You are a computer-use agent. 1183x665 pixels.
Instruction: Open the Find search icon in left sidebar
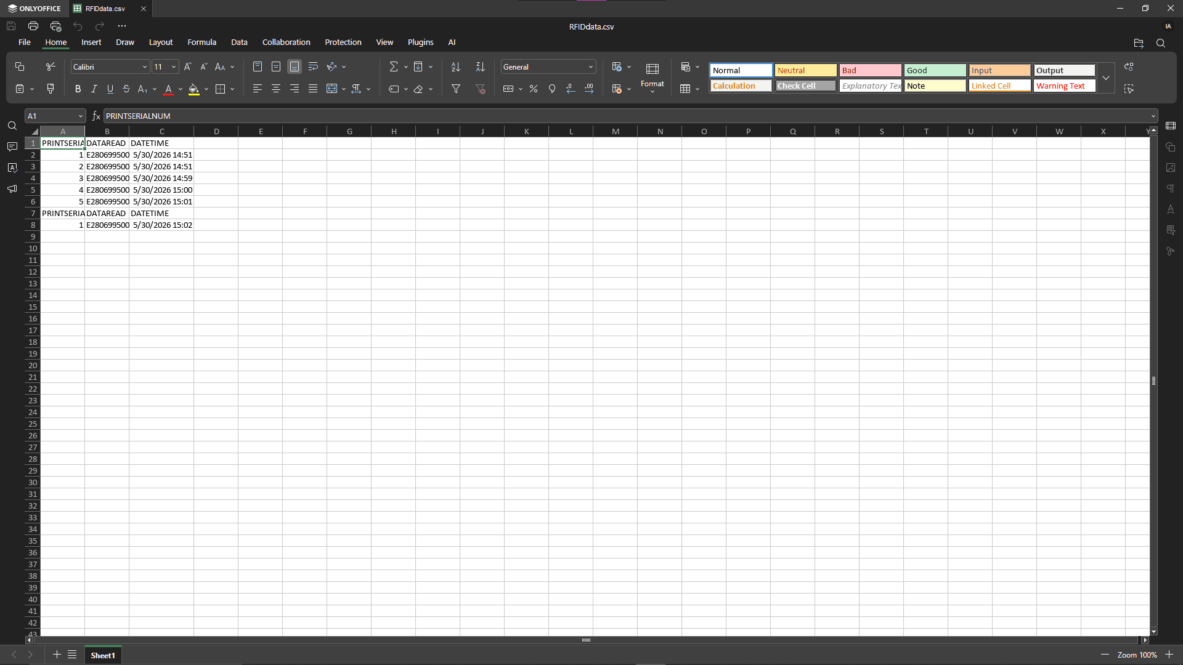12,126
